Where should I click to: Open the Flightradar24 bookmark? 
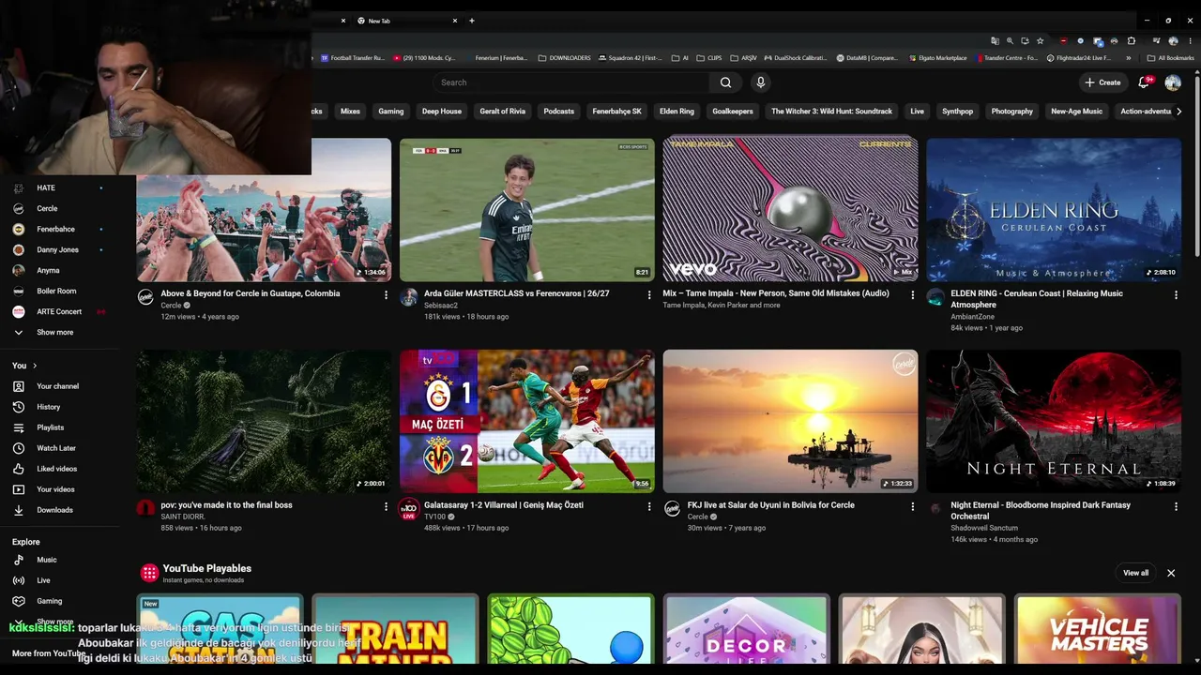click(1078, 58)
